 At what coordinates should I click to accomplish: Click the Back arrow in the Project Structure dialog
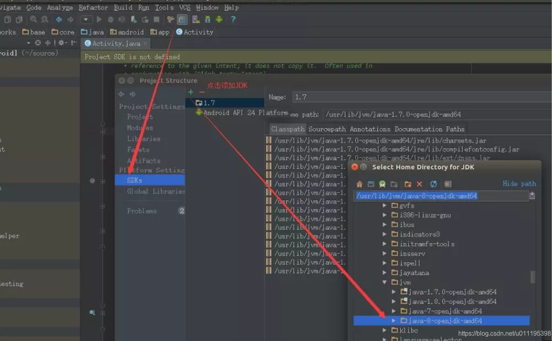121,94
